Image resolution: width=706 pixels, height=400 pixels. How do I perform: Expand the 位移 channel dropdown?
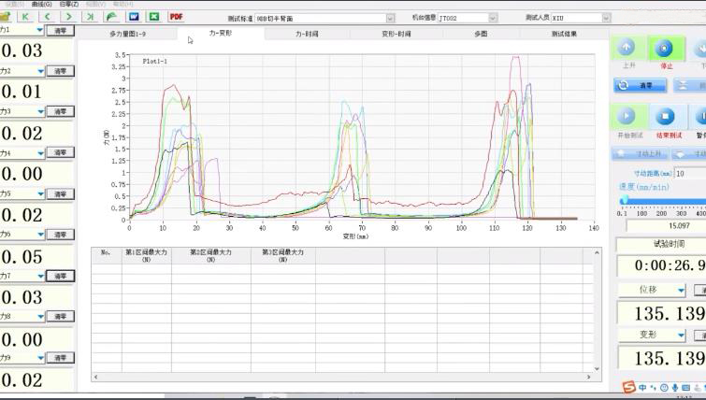pos(682,290)
